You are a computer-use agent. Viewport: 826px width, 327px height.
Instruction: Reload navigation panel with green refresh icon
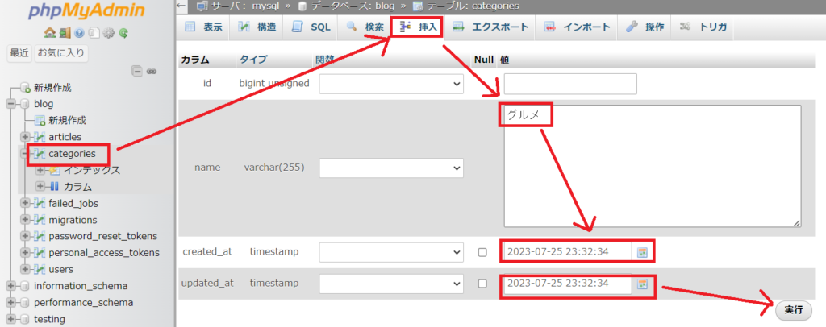click(123, 33)
